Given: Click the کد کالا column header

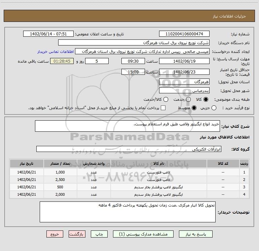Looking at the screenshot, I should [223, 163].
